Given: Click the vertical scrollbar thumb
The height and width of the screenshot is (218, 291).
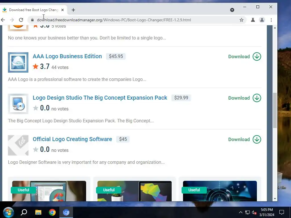Looking at the screenshot, I should tap(275, 110).
